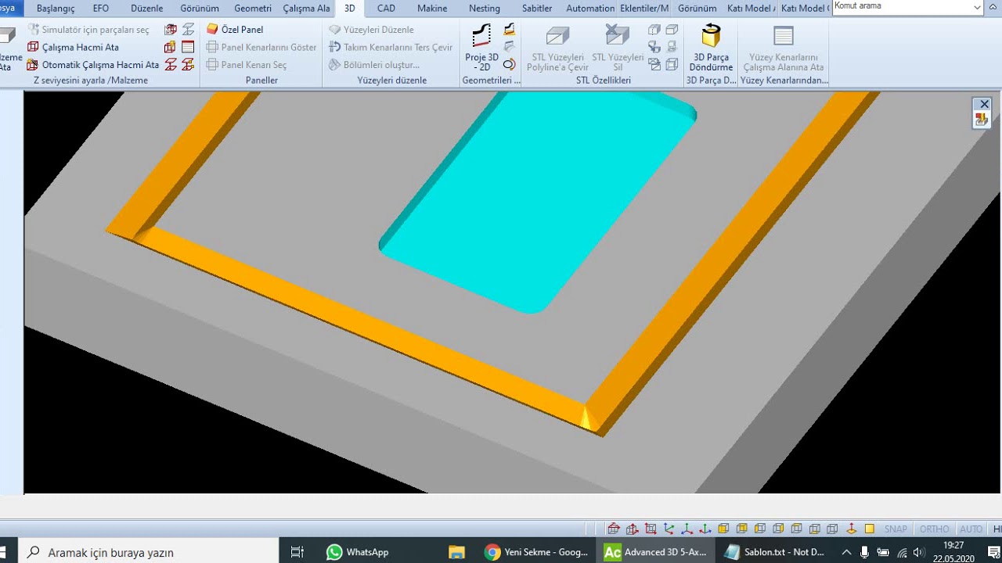
Task: Open the Başlangıç ribbon tab
Action: pyautogui.click(x=55, y=8)
